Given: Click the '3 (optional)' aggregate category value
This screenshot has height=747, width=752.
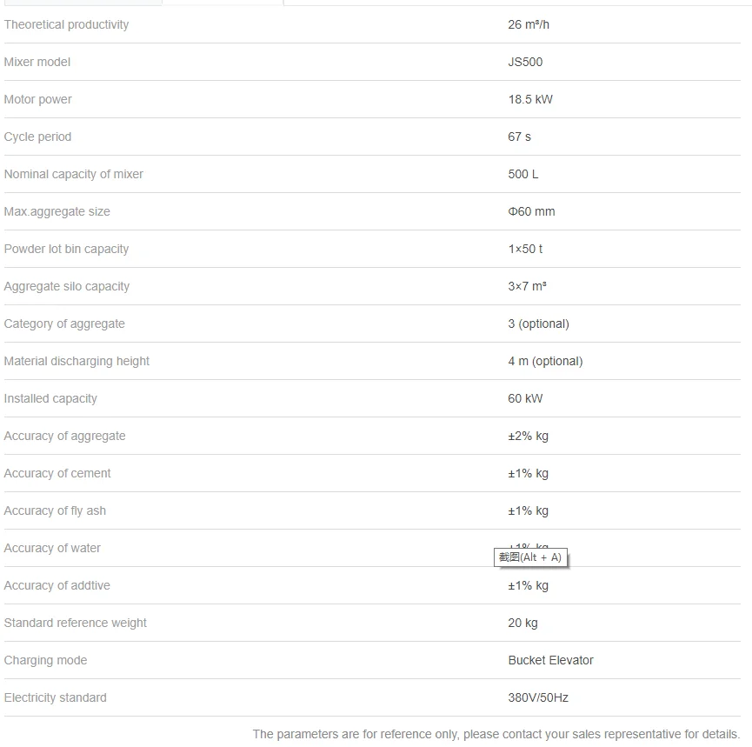Looking at the screenshot, I should [538, 323].
